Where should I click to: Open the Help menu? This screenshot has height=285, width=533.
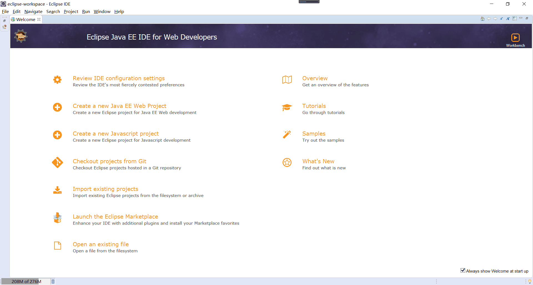coord(119,11)
